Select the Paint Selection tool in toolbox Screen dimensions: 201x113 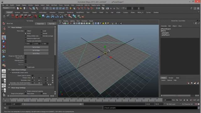pyautogui.click(x=4, y=33)
